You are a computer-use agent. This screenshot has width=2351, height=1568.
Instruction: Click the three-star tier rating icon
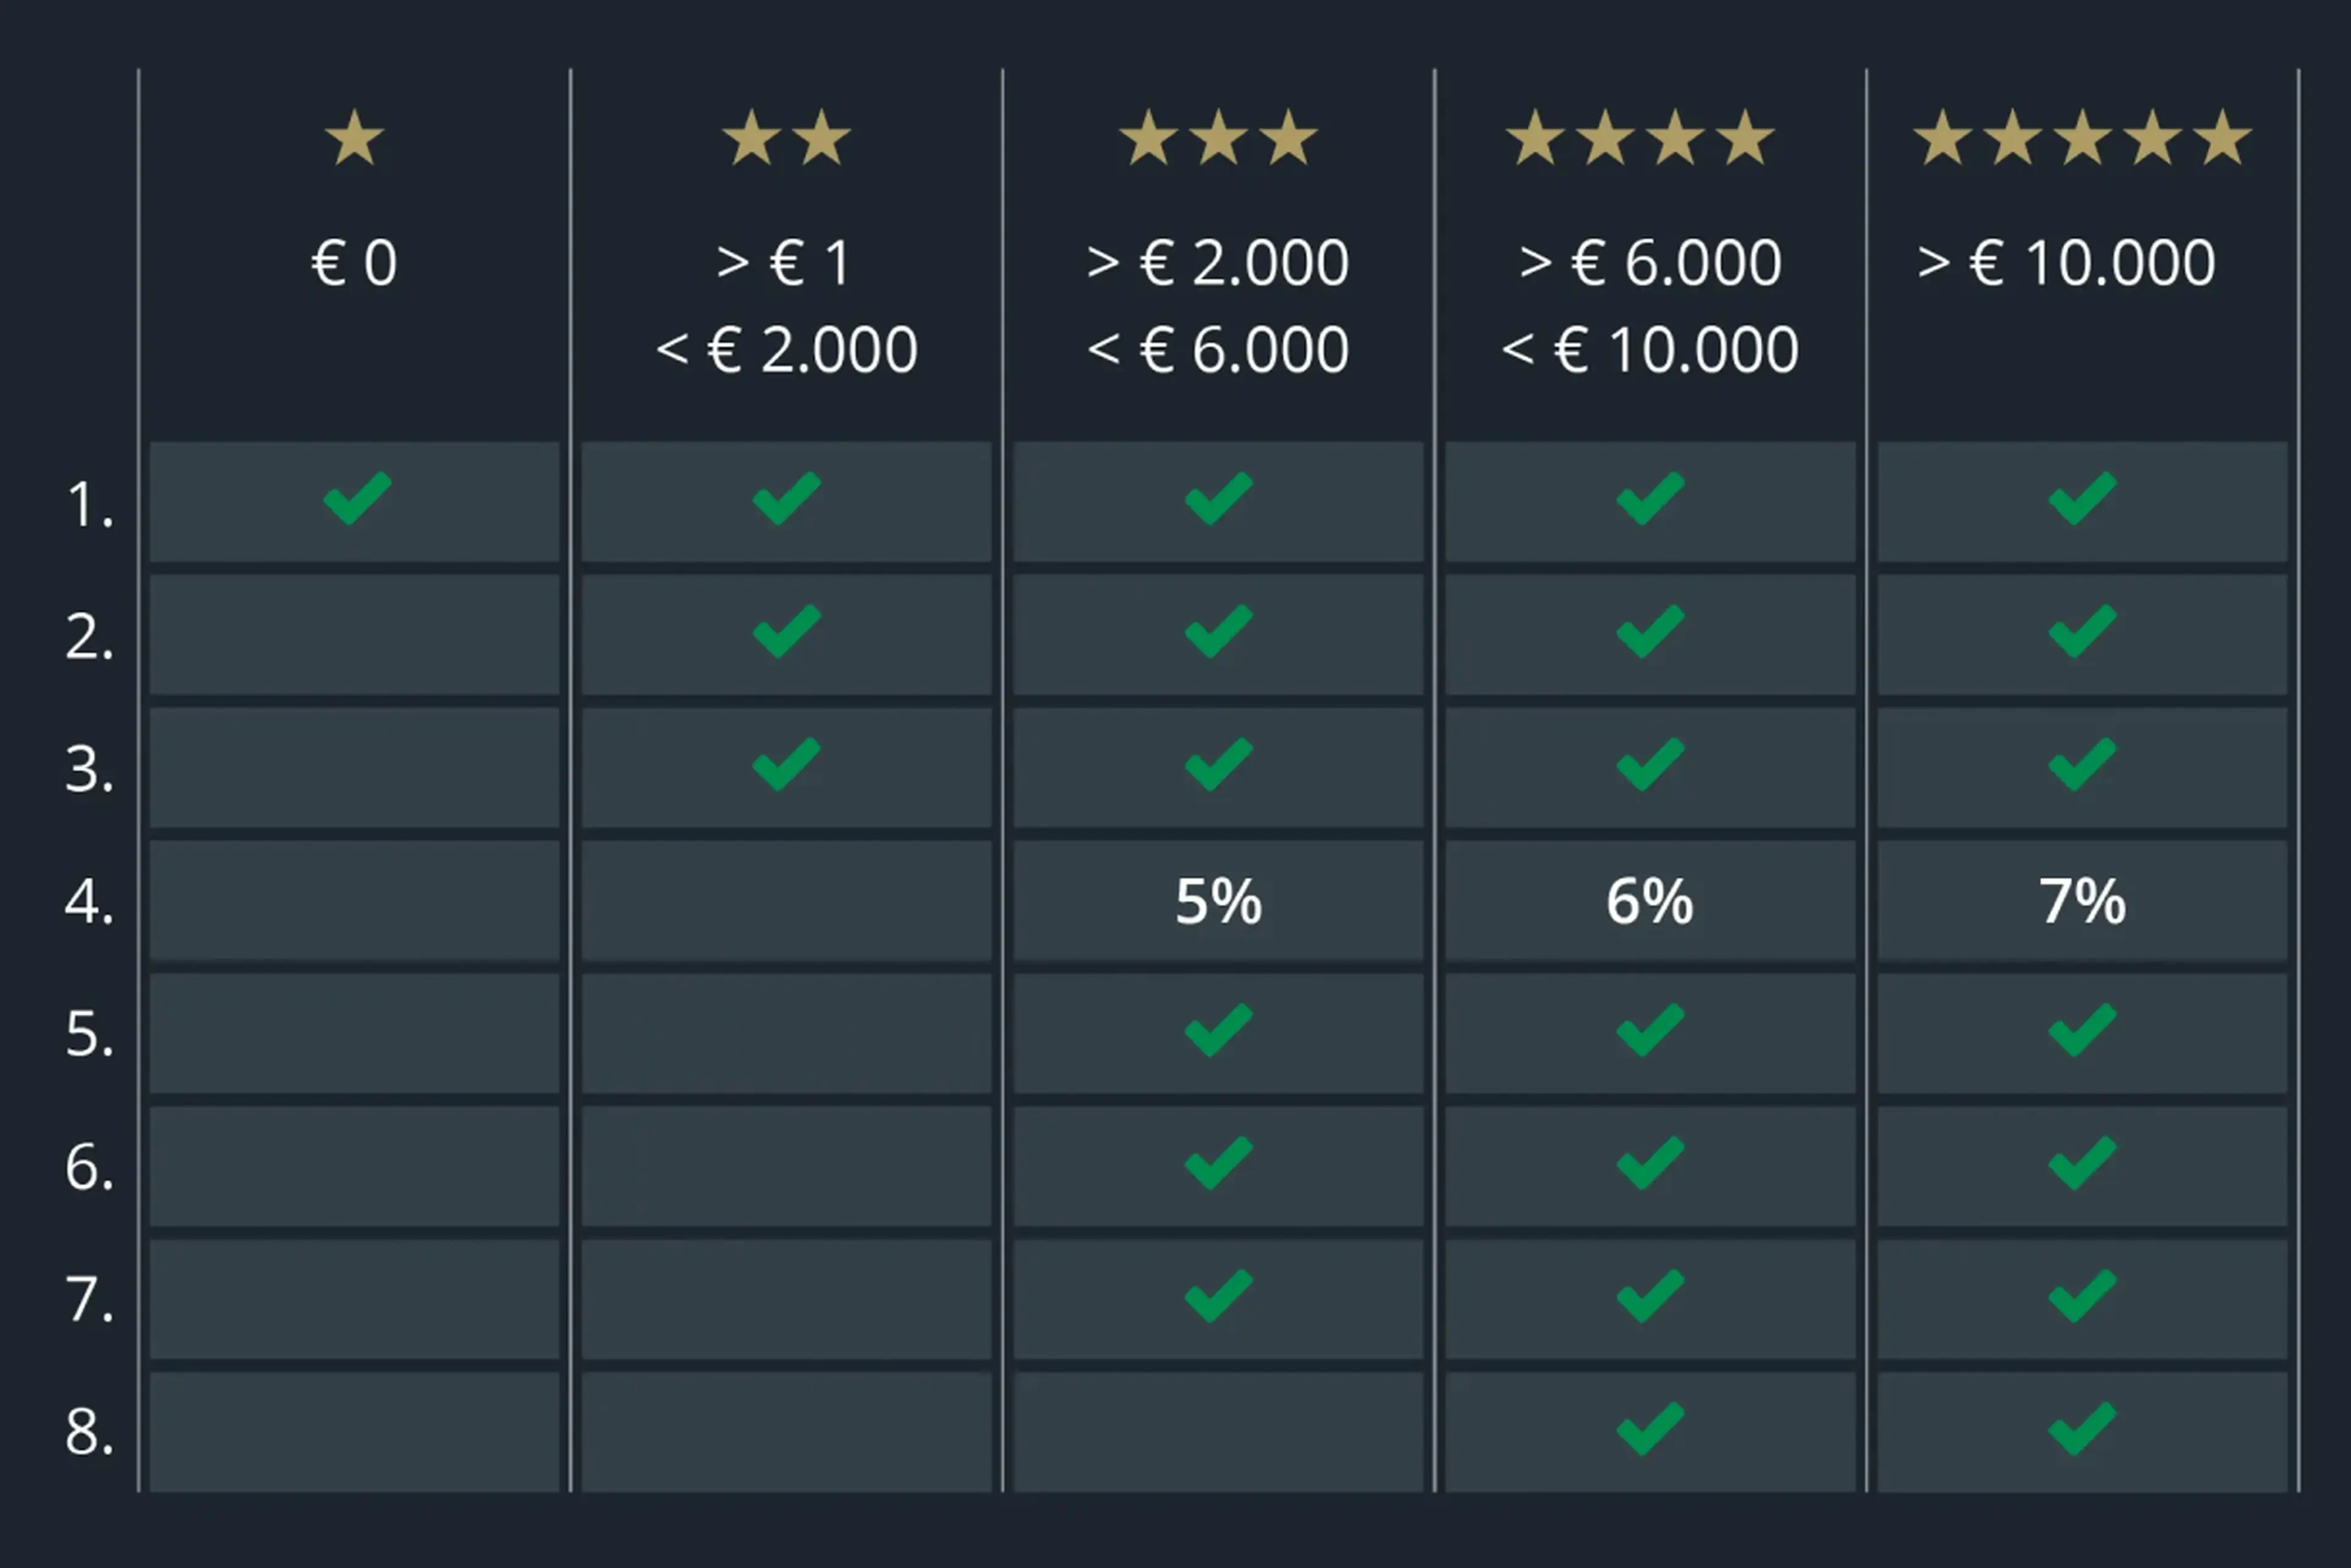tap(1218, 138)
